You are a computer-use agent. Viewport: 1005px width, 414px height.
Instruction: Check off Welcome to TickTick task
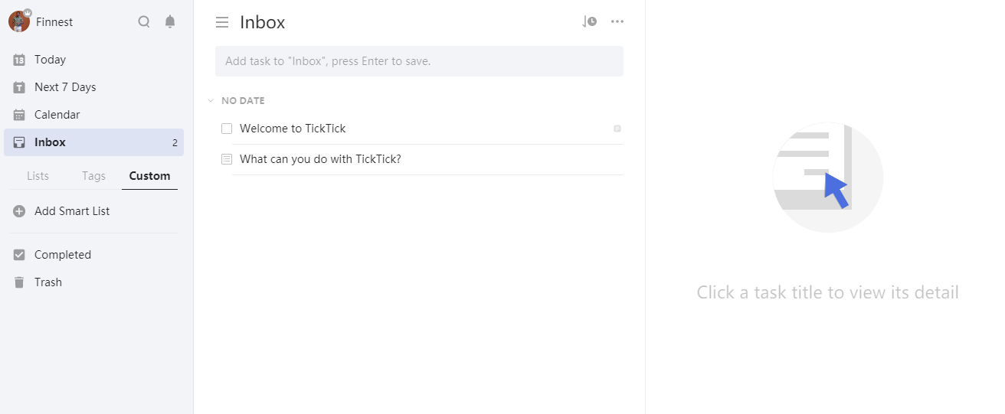227,129
